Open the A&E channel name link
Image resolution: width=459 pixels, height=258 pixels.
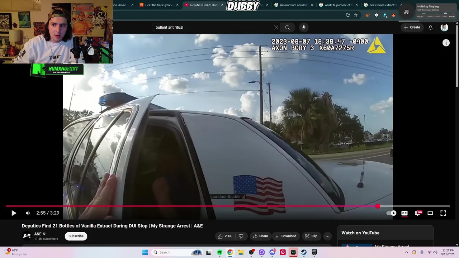click(x=38, y=234)
